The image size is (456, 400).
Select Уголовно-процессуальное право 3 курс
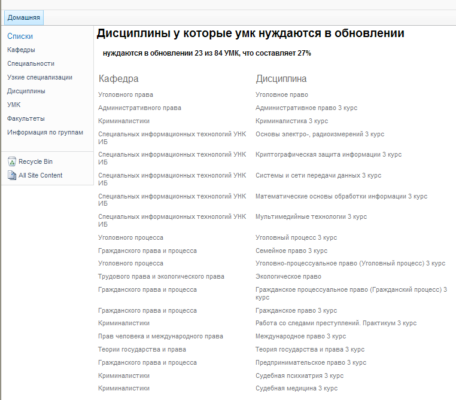point(351,264)
